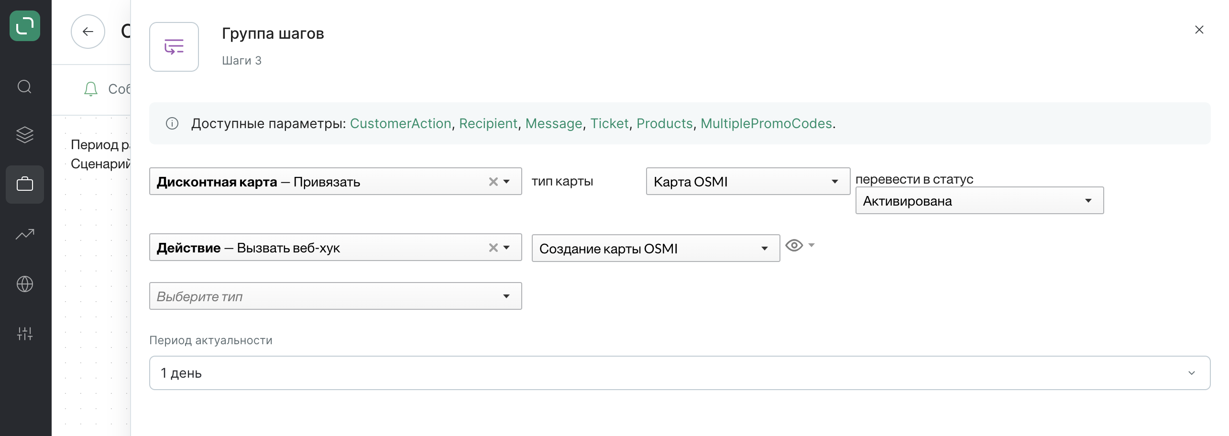Viewport: 1229px width, 436px height.
Task: Click the перевести в статус label
Action: pos(914,179)
